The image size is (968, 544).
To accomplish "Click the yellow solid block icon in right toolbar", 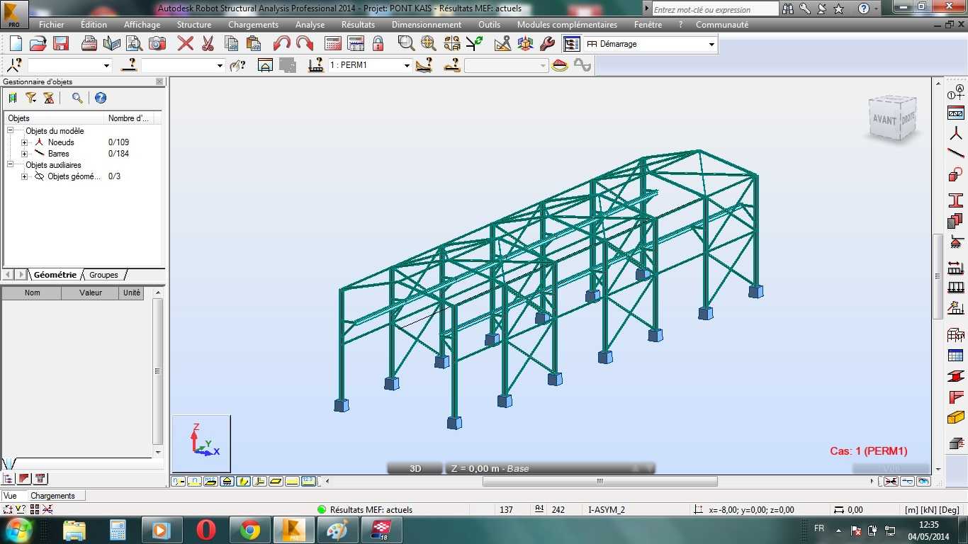I will point(956,417).
